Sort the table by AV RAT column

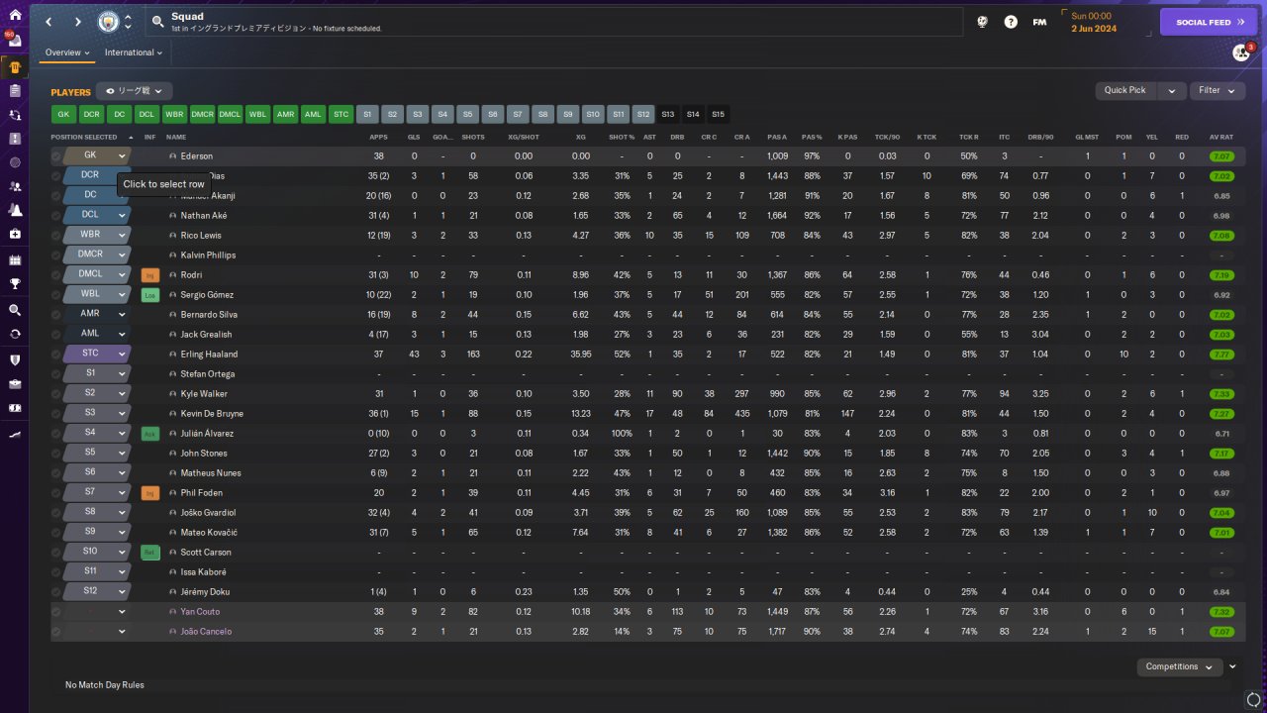click(x=1221, y=138)
